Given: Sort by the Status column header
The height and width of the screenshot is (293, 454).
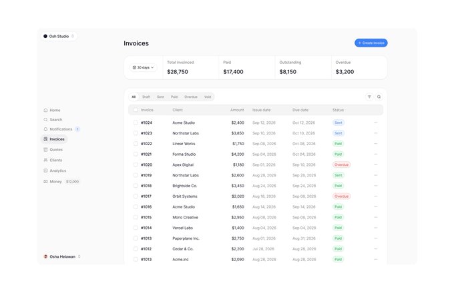Looking at the screenshot, I should 338,110.
